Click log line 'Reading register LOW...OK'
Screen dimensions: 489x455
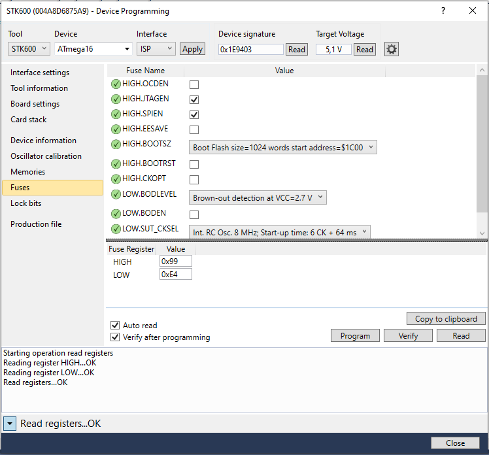pos(49,373)
